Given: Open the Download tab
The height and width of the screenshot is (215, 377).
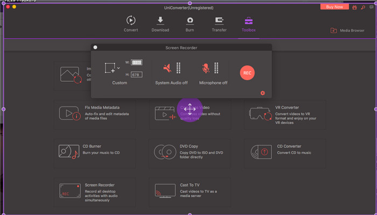Looking at the screenshot, I should [x=160, y=24].
